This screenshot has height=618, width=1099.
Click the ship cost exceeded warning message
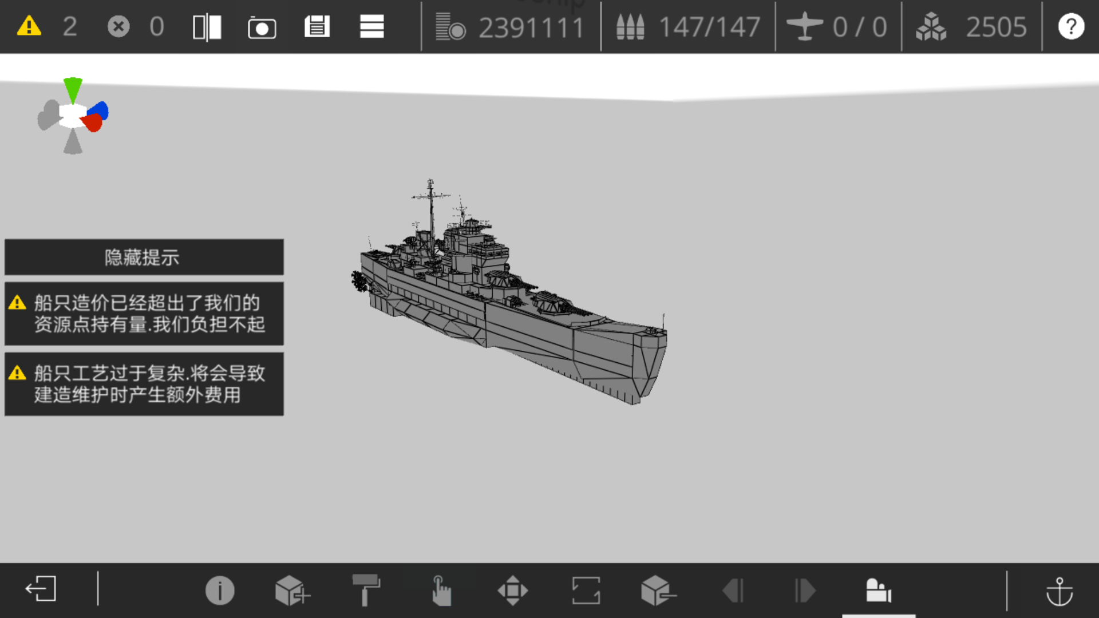(144, 314)
